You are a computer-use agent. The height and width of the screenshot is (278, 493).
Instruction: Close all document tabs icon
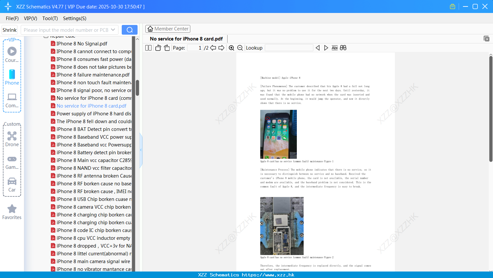(x=486, y=39)
